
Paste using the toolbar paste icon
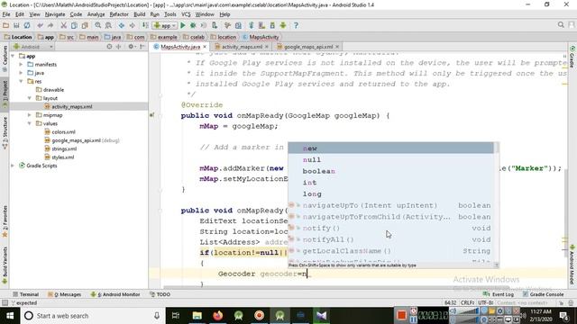point(85,25)
